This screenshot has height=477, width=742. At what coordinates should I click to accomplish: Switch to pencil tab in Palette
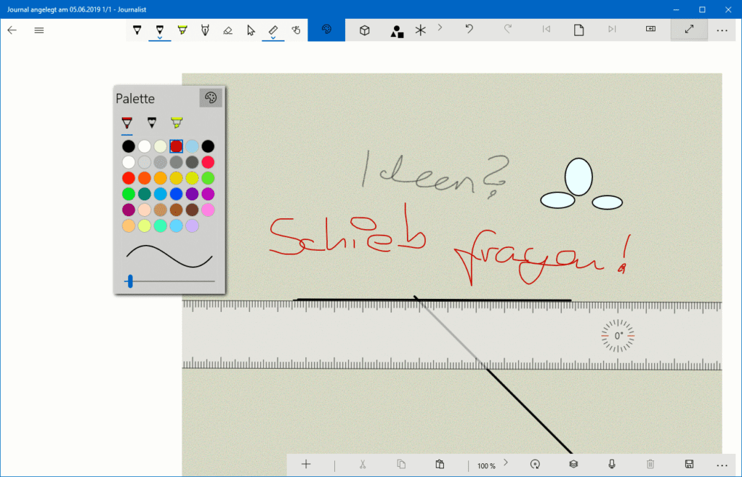[151, 123]
